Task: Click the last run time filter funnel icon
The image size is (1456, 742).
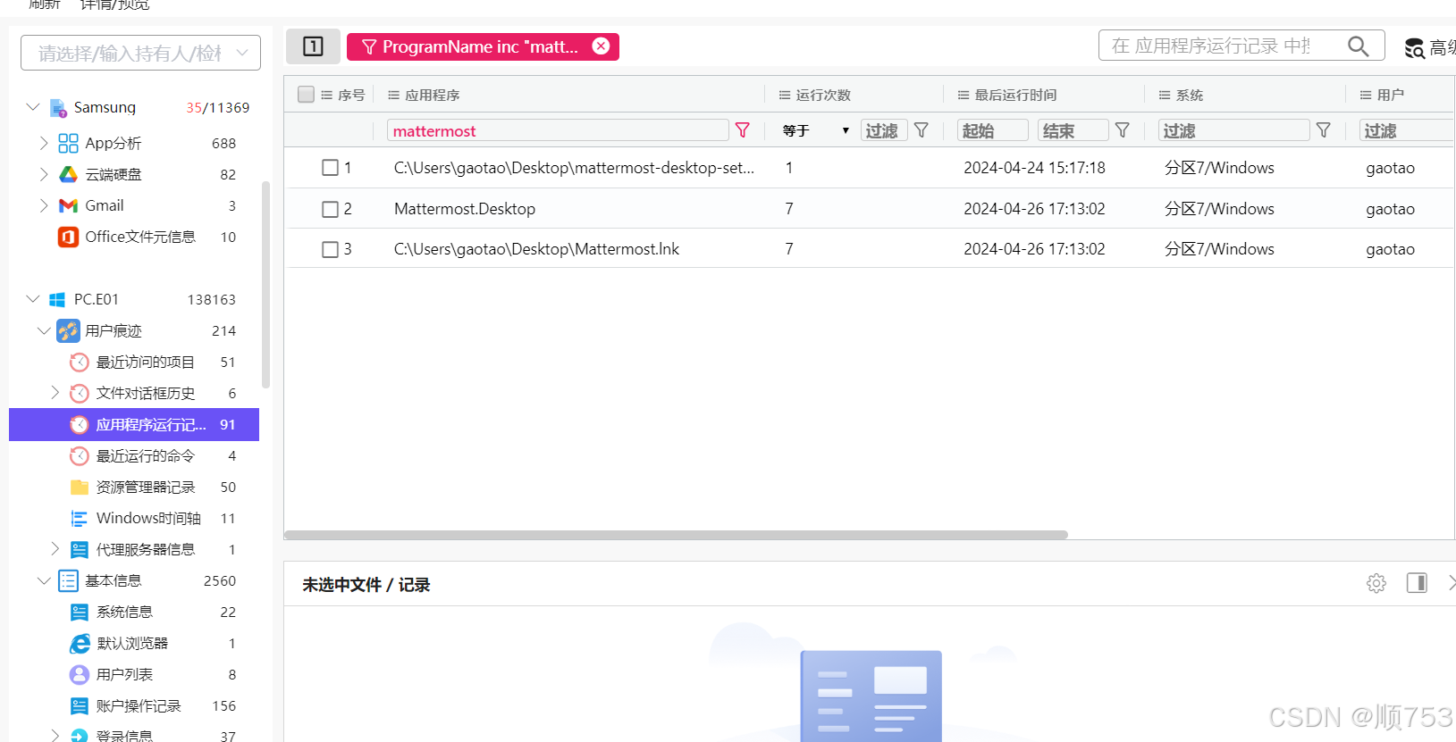Action: [1123, 130]
